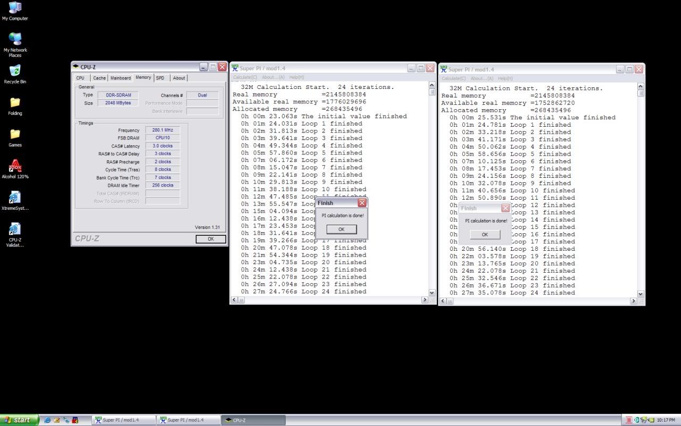681x426 pixels.
Task: Click the CPU-Z title bar icon
Action: pyautogui.click(x=76, y=67)
